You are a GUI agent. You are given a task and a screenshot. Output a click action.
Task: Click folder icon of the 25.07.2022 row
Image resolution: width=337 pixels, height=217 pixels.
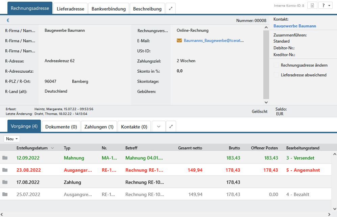pos(5,194)
